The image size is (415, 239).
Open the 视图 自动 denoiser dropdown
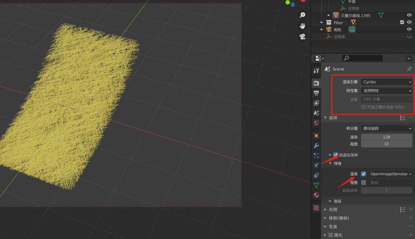click(x=390, y=183)
